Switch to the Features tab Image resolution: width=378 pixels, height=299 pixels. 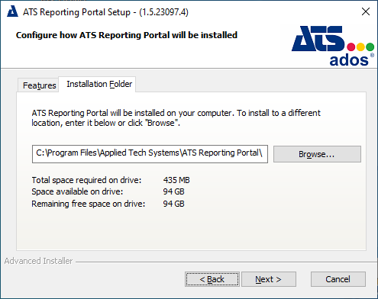(39, 85)
